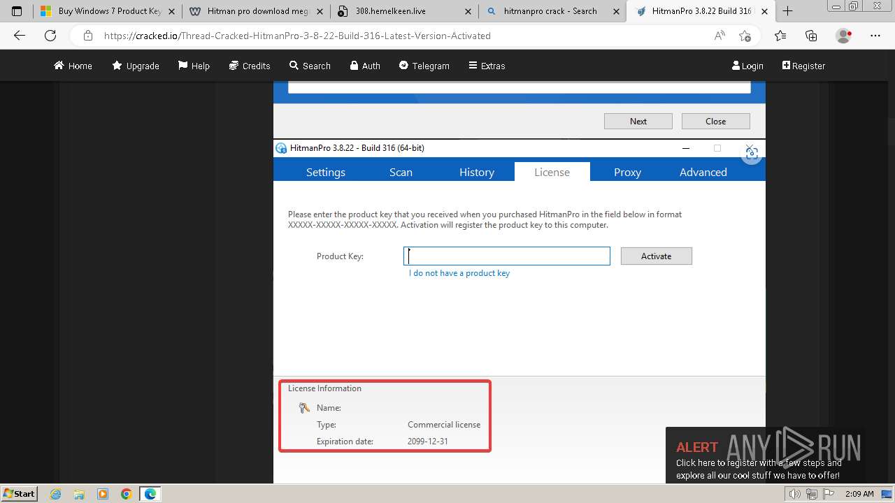Open the Help menu item
895x503 pixels.
point(194,66)
